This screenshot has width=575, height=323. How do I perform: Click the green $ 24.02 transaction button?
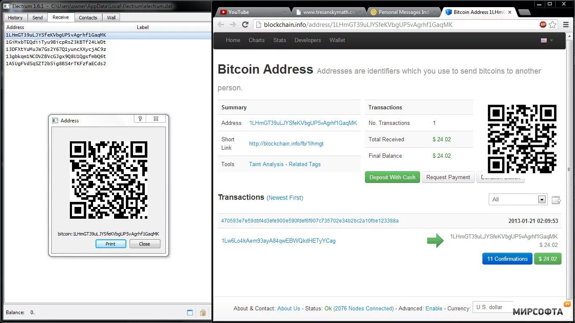pos(548,259)
